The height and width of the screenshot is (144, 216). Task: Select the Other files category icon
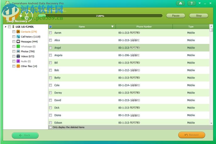coord(18,66)
